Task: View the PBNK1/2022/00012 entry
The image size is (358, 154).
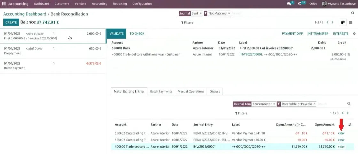Action: point(341,134)
